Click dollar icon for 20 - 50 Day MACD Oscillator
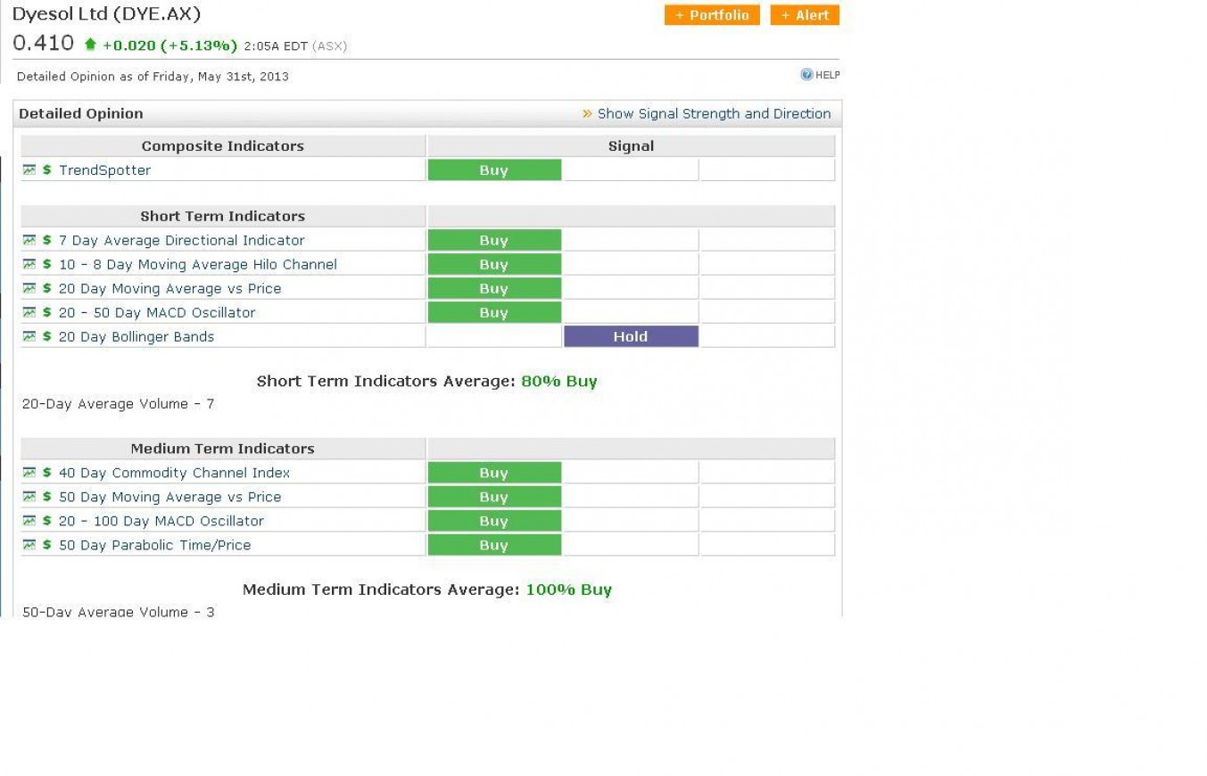This screenshot has width=1207, height=776. [x=47, y=312]
